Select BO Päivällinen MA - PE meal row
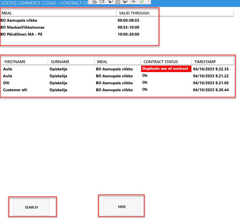Screen dimensions: 240x218 [x=21, y=34]
